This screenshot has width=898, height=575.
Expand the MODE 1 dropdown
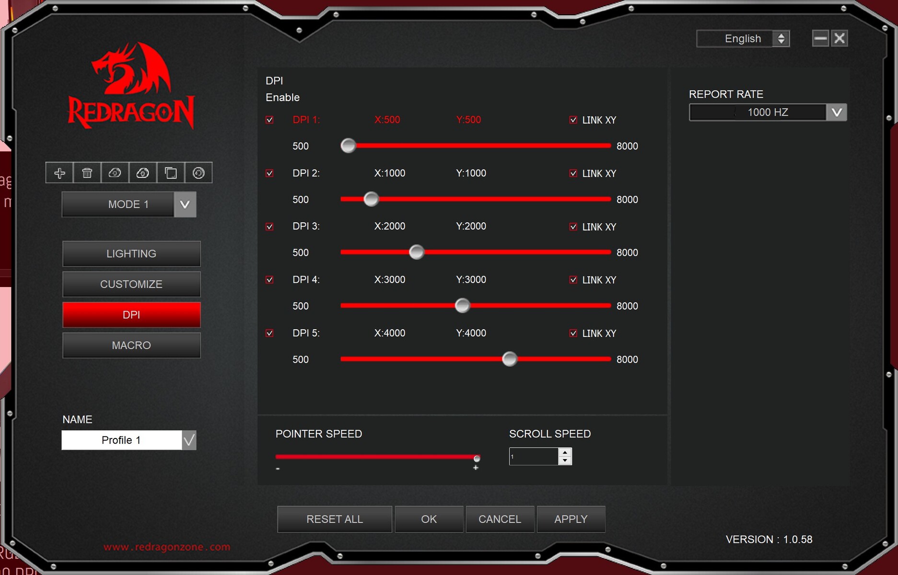click(185, 205)
